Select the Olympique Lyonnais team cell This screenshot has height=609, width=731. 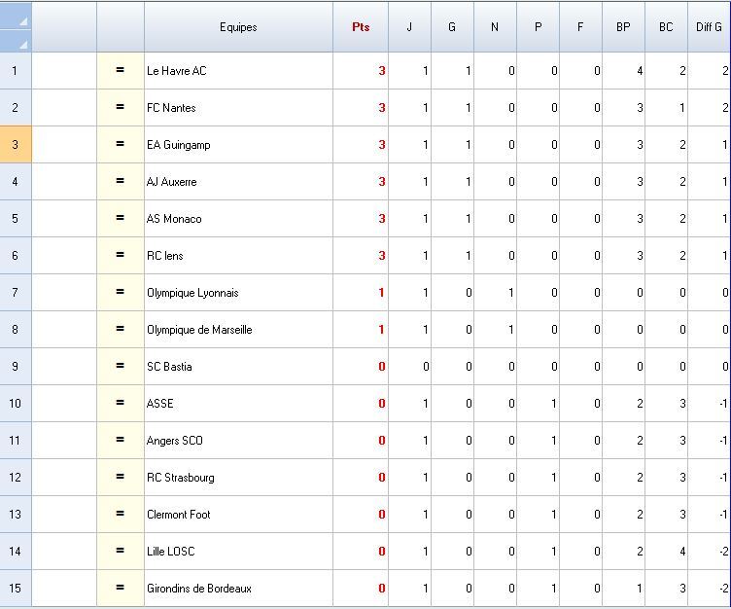point(238,293)
